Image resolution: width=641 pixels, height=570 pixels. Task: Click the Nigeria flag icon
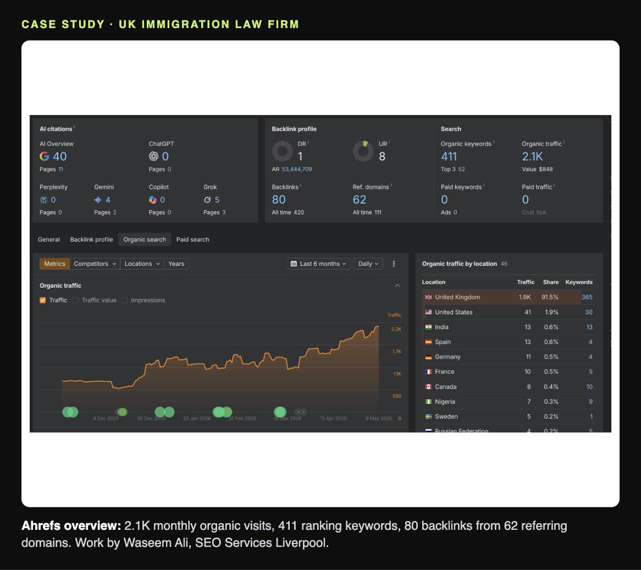tap(428, 402)
